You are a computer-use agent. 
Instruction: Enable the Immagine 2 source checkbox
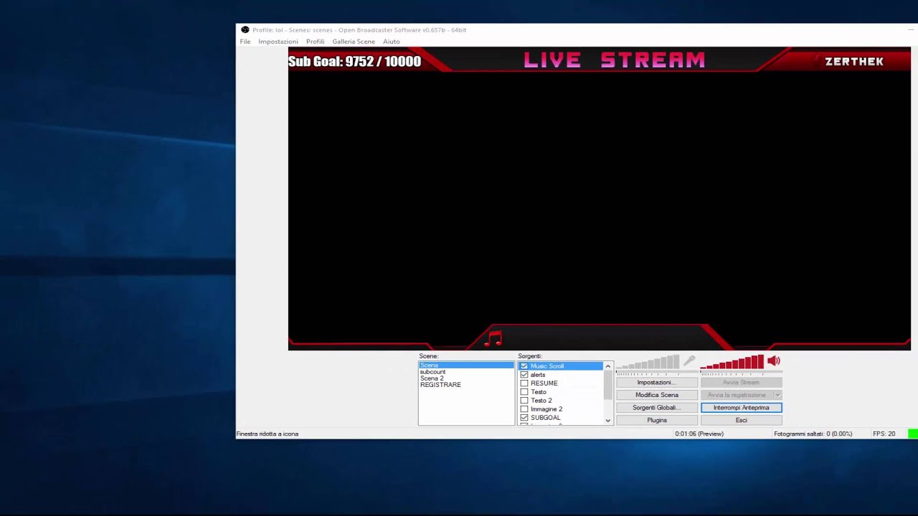point(524,409)
